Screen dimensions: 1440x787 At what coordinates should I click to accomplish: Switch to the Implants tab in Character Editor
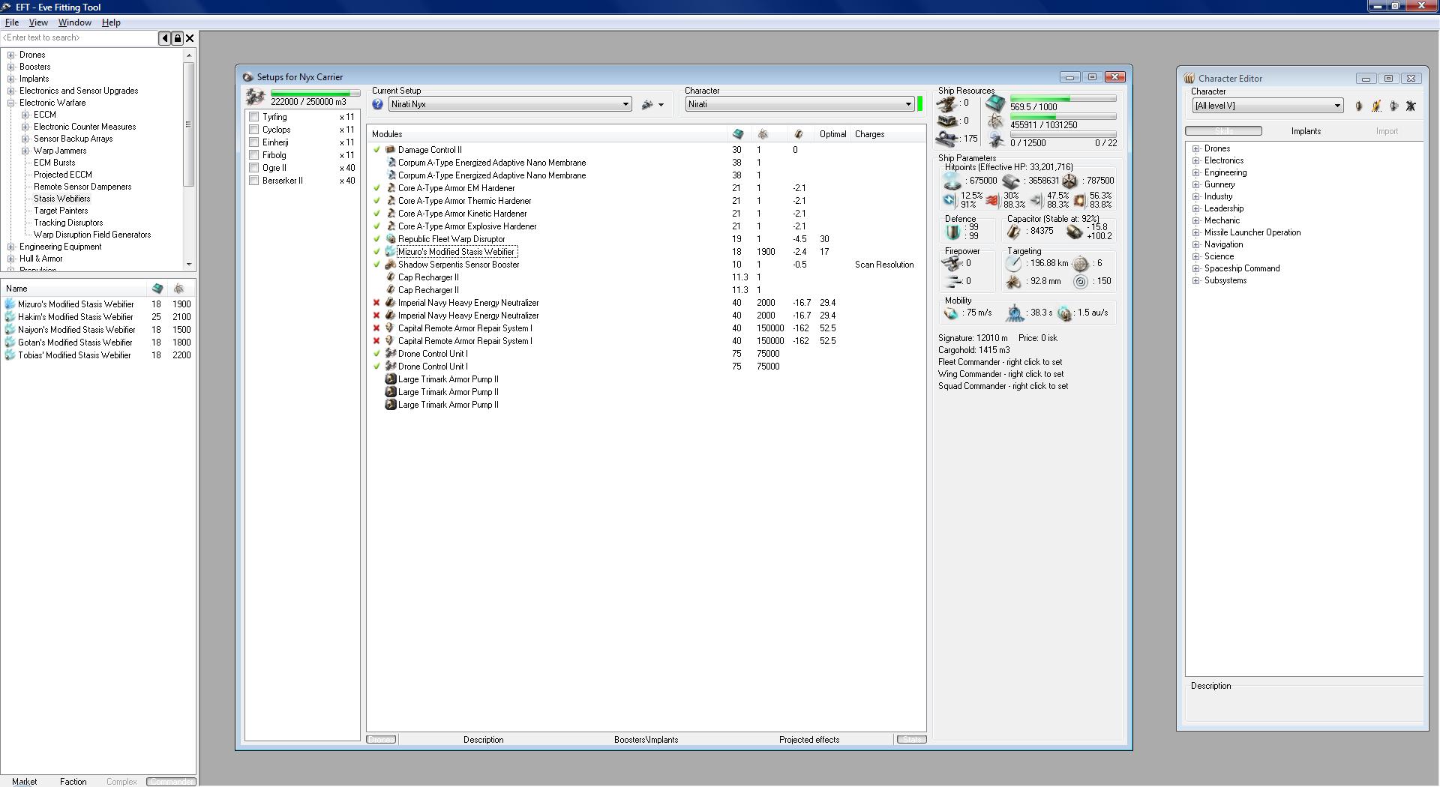1306,131
